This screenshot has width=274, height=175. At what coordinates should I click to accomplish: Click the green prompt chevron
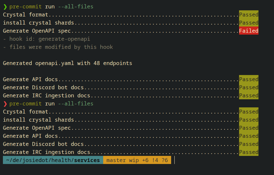(5, 6)
